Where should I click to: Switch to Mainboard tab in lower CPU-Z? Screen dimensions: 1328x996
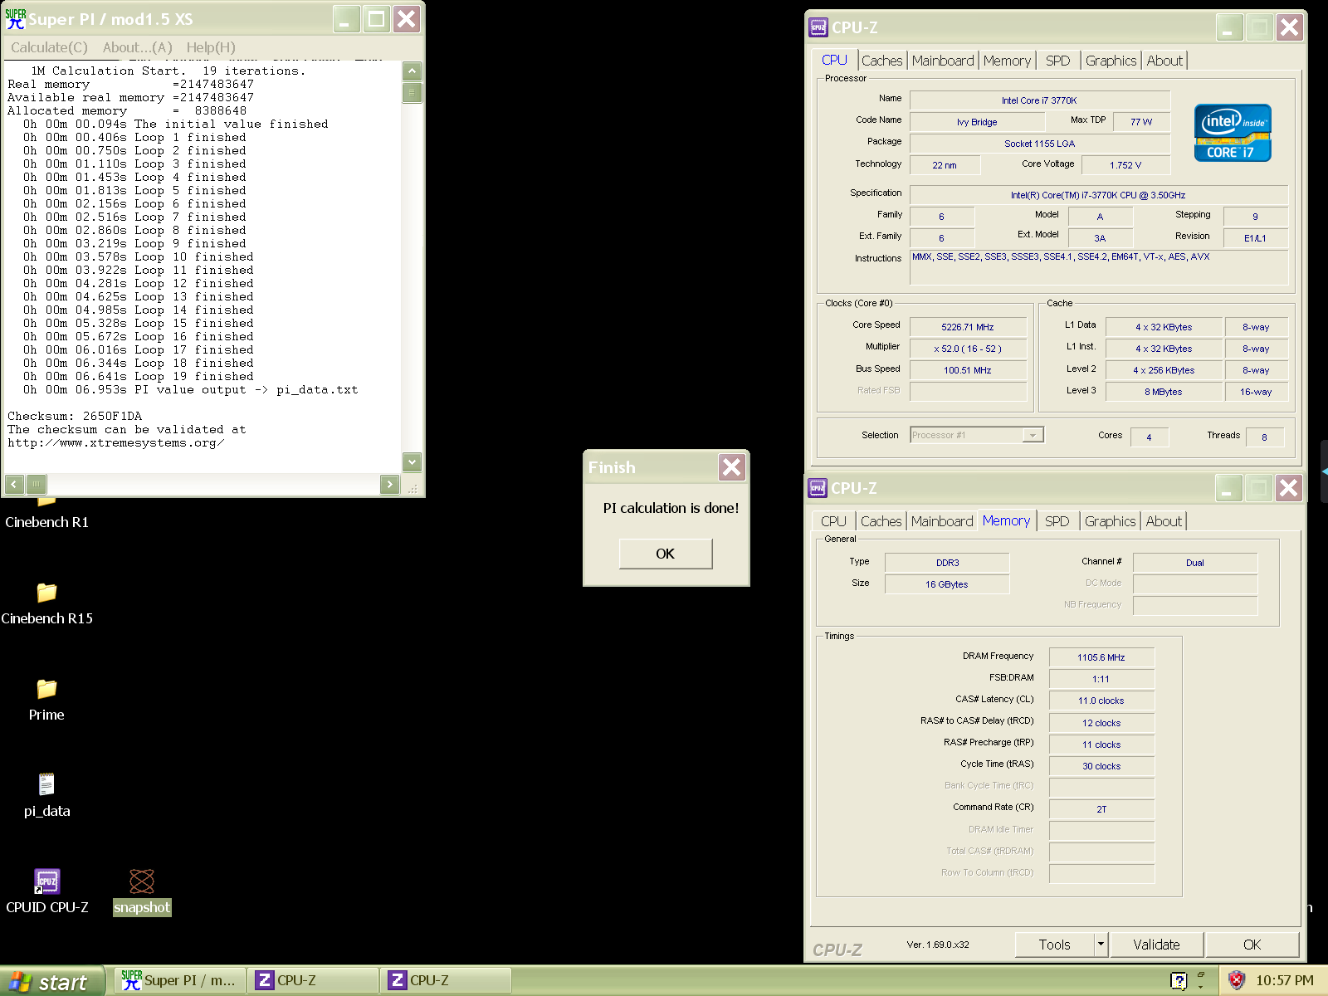pyautogui.click(x=942, y=521)
